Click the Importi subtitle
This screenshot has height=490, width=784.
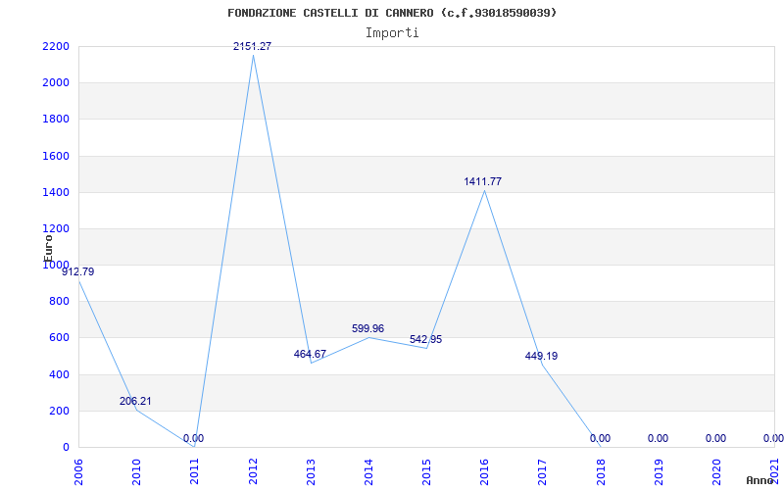pos(392,33)
